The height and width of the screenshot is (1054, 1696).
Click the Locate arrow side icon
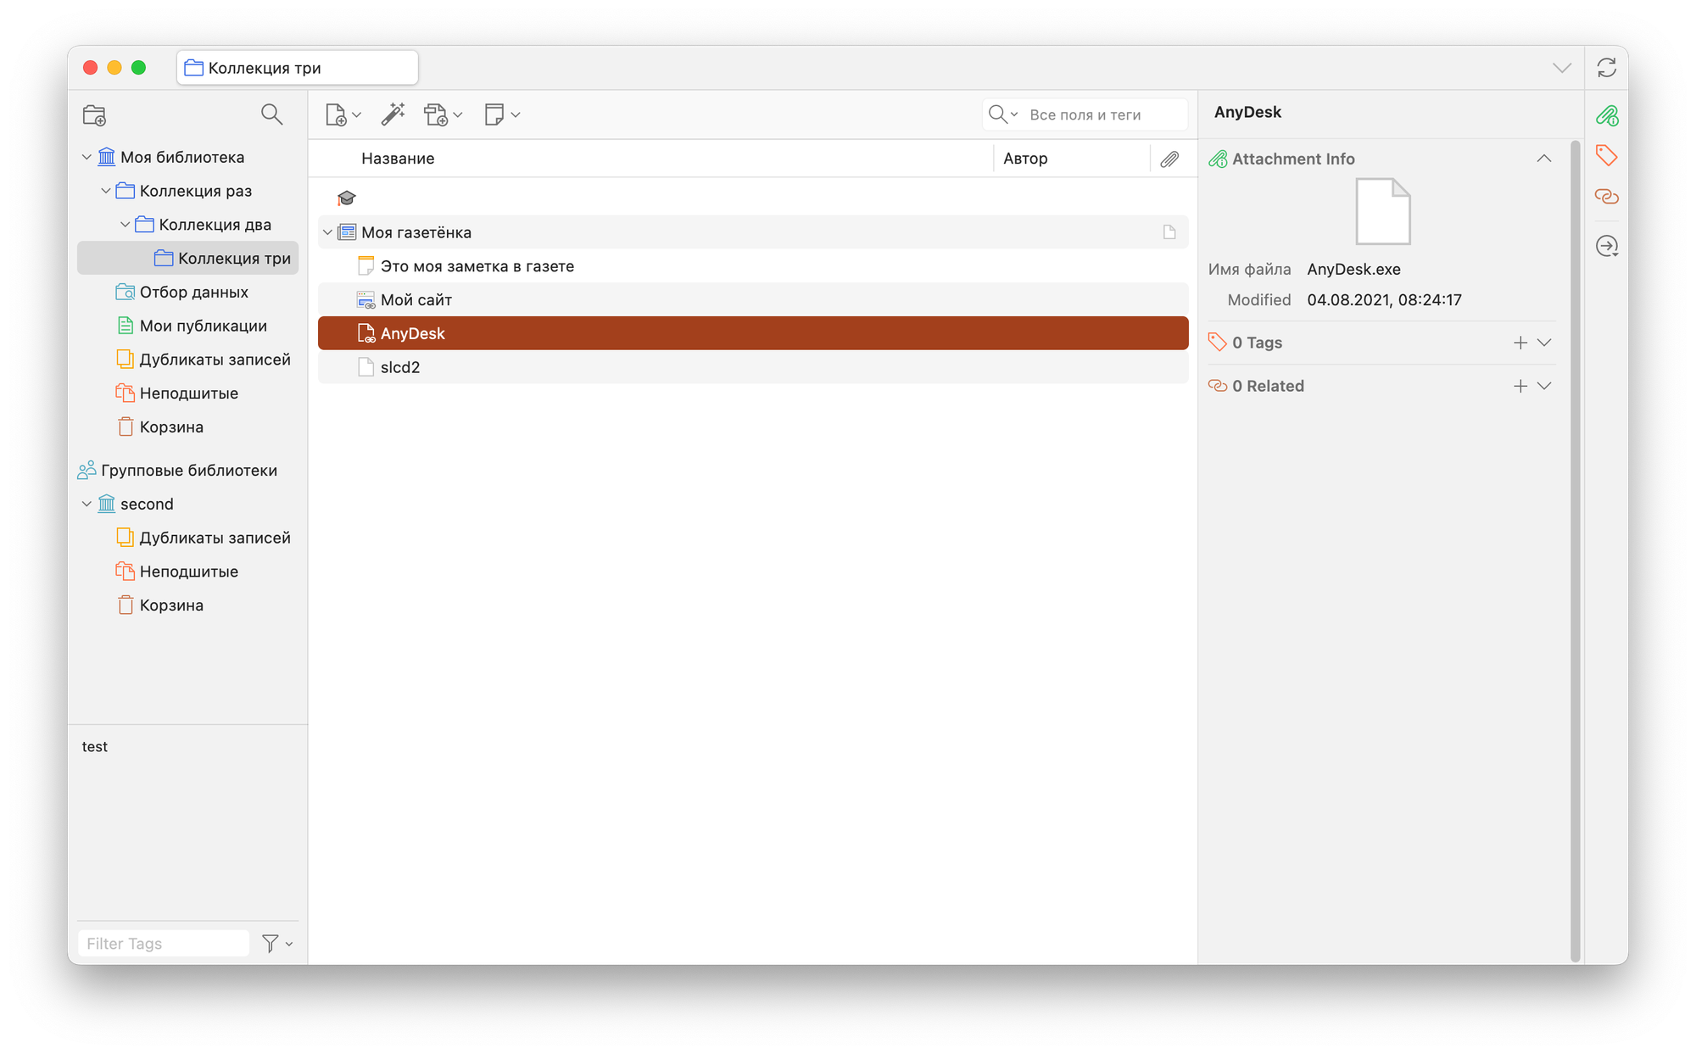(1606, 246)
